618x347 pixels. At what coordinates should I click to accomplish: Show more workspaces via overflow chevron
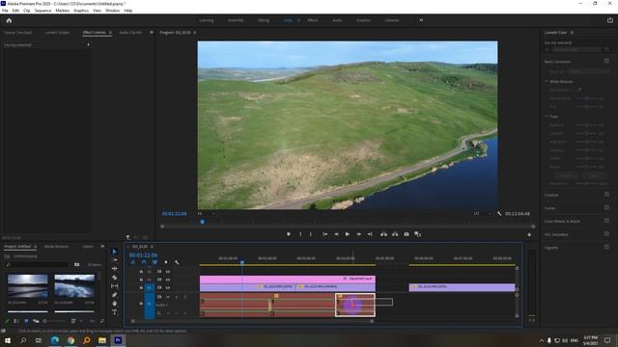pyautogui.click(x=421, y=20)
